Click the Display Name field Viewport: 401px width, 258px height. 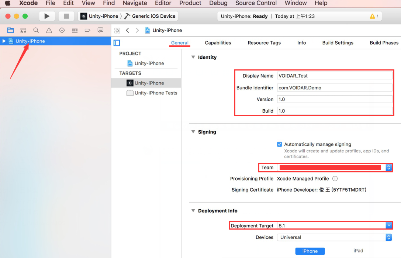pyautogui.click(x=335, y=76)
